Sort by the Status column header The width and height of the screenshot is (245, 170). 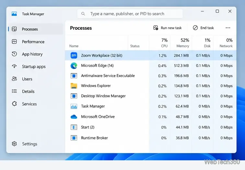click(x=135, y=46)
